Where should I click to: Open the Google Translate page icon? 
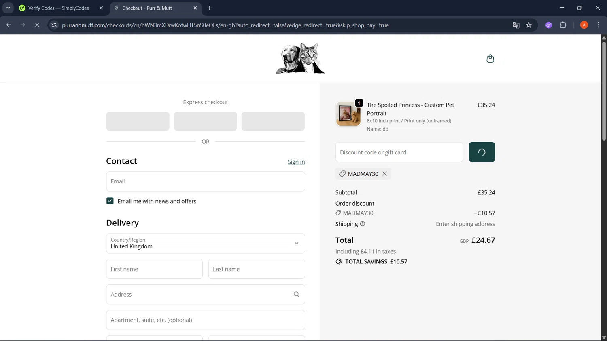click(x=516, y=25)
